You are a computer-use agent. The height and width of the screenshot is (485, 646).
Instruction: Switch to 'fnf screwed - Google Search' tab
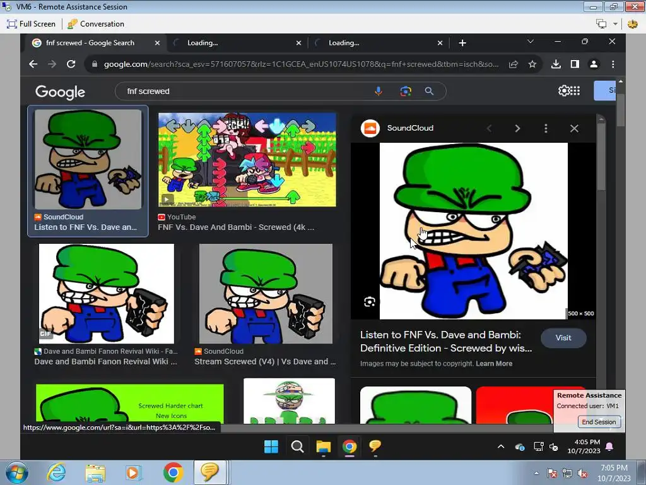pyautogui.click(x=90, y=43)
